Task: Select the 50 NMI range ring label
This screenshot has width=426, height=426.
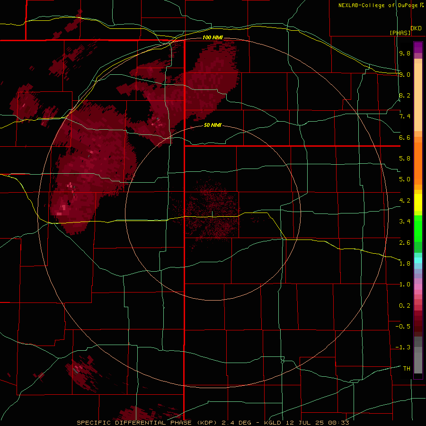Action: [213, 125]
